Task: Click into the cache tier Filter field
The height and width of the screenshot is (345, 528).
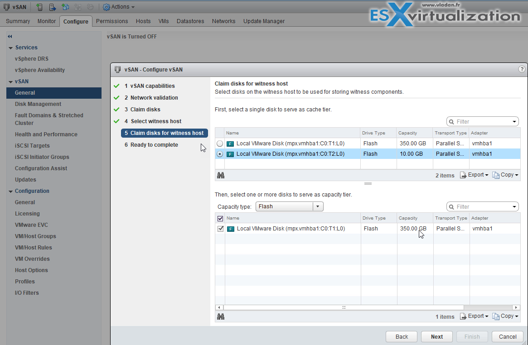Action: (x=483, y=122)
